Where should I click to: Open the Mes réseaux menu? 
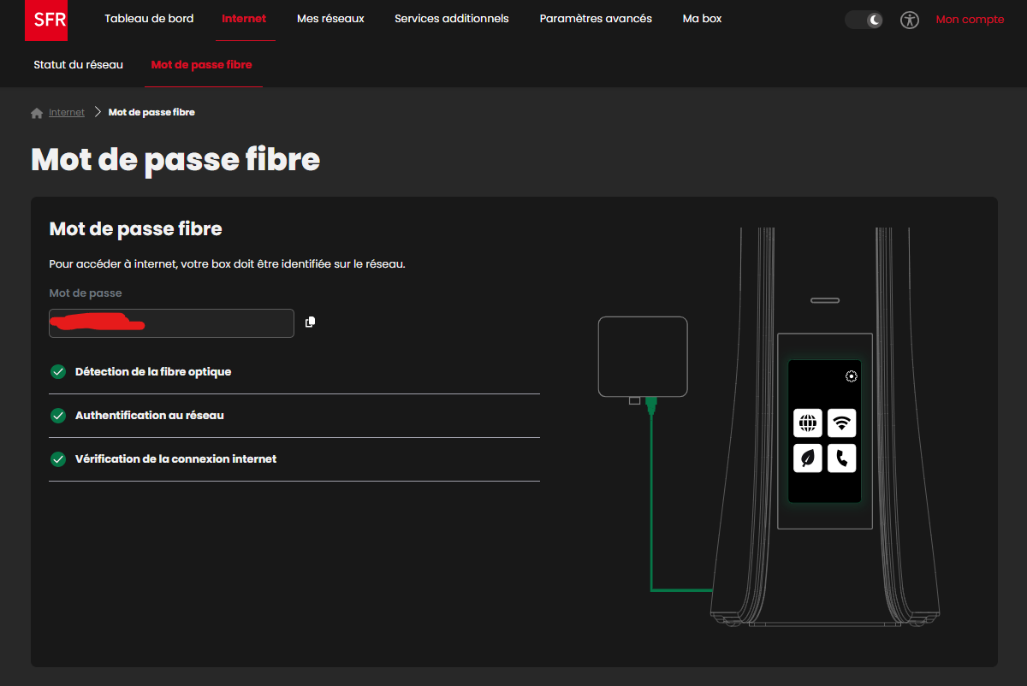coord(330,19)
